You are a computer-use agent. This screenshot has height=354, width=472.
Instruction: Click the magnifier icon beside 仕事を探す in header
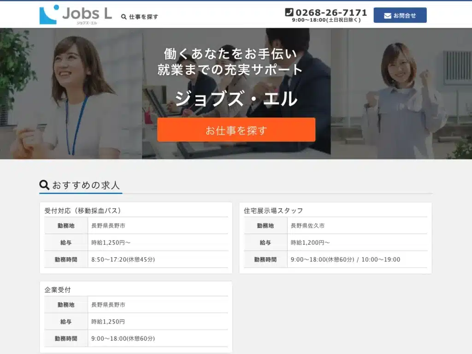click(x=124, y=17)
